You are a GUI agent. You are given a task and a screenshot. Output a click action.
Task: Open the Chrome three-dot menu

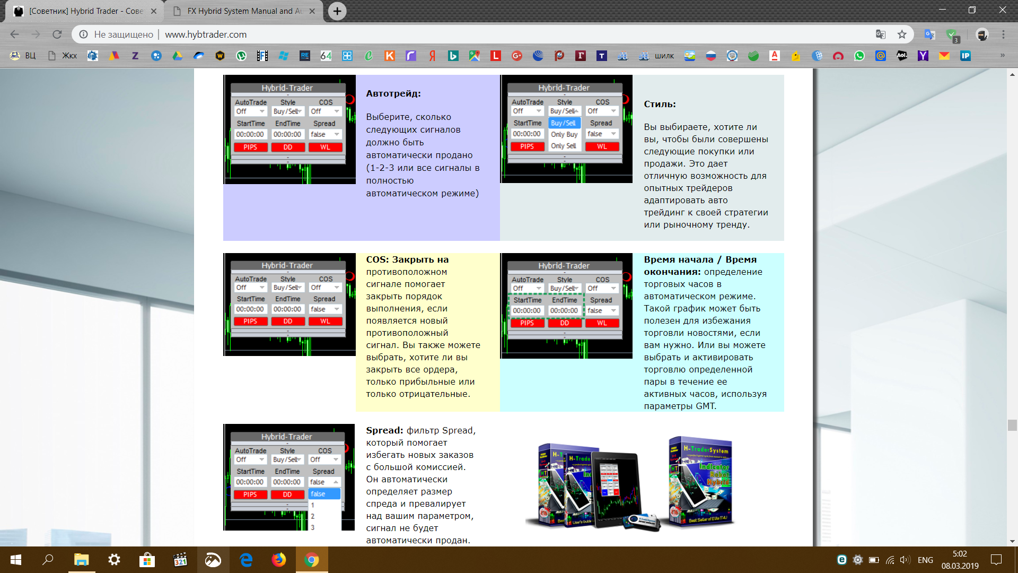click(x=1003, y=34)
